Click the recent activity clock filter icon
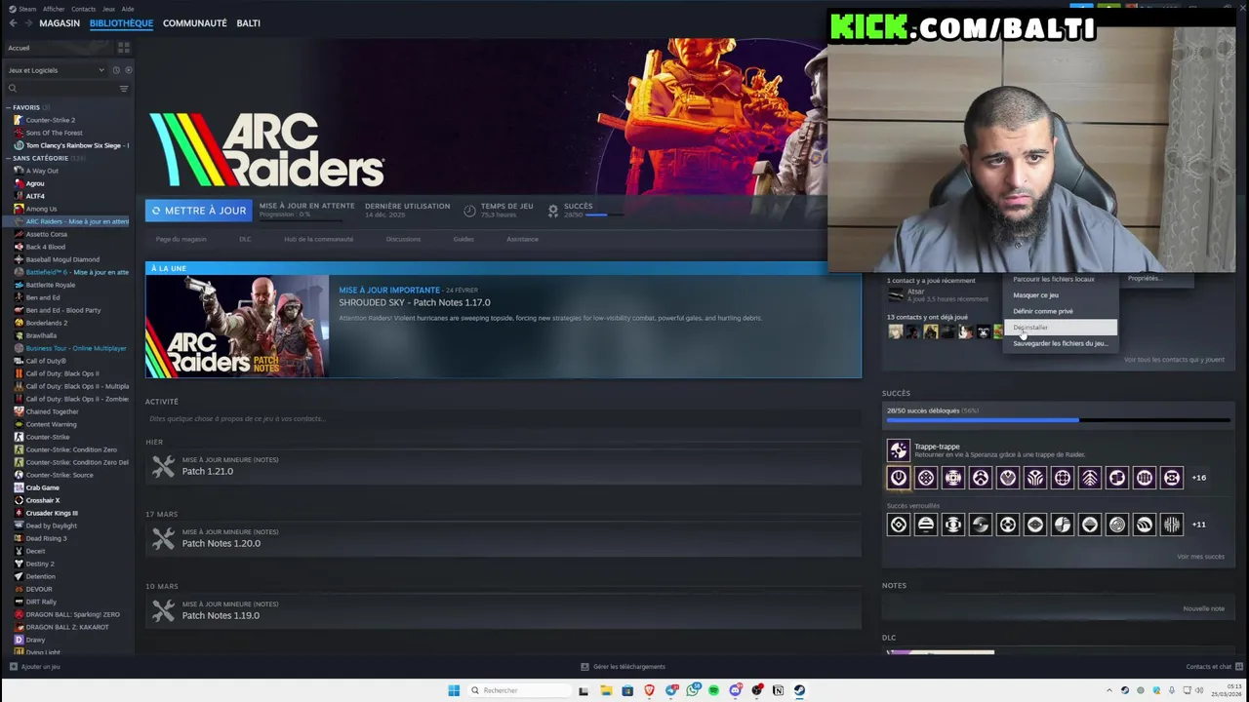 click(x=115, y=70)
